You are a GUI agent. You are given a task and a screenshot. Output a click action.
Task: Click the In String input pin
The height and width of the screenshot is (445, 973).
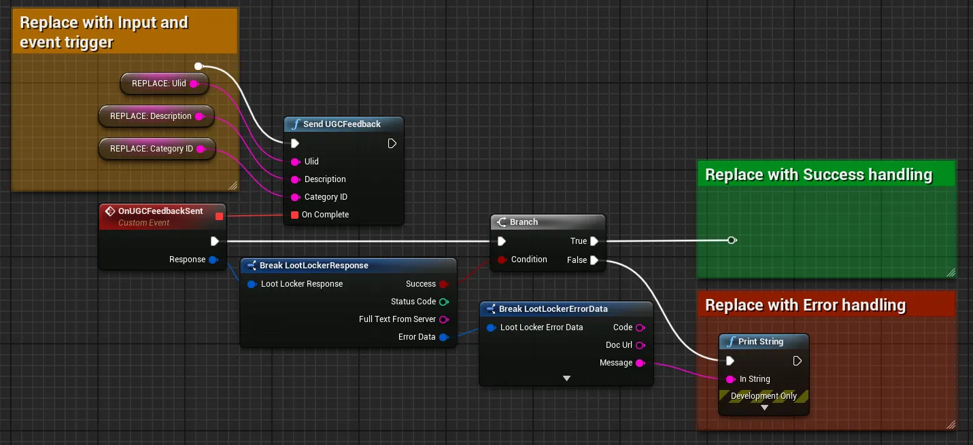pyautogui.click(x=730, y=379)
